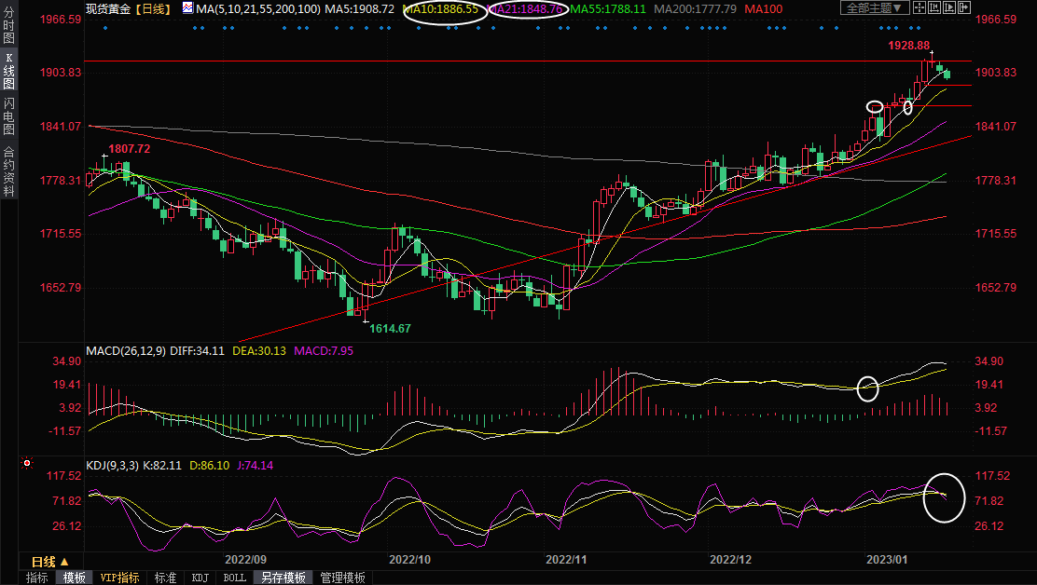Switch to 模板 bottom tab
Image resolution: width=1037 pixels, height=585 pixels.
75,578
